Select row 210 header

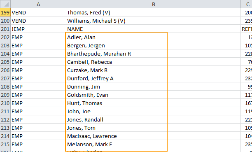pos(5,103)
